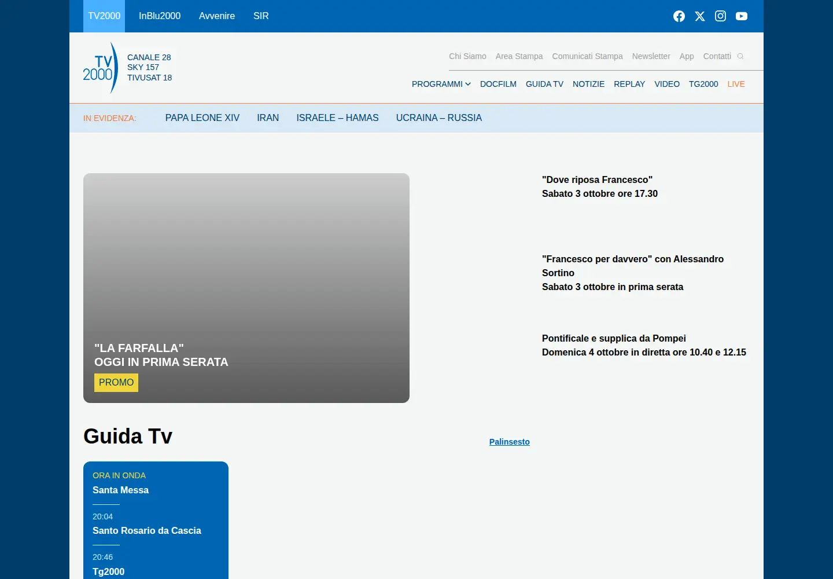This screenshot has width=833, height=579.
Task: Open the TV2000 Facebook page icon
Action: [679, 16]
